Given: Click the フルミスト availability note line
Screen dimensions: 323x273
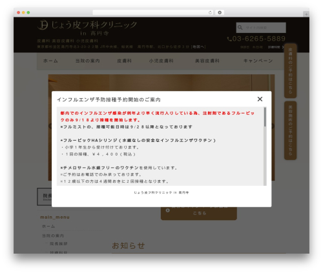Looking at the screenshot, I should click(126, 127).
